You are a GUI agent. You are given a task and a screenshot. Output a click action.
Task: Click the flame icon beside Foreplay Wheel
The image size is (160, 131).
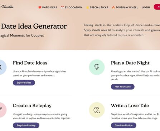pyautogui.click(x=113, y=7)
